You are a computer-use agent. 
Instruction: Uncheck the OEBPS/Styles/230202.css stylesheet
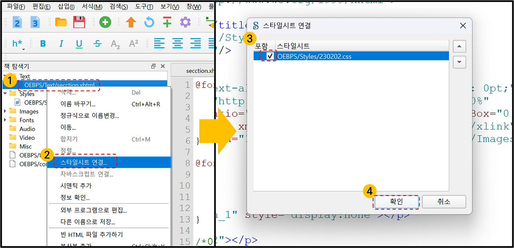click(x=269, y=56)
